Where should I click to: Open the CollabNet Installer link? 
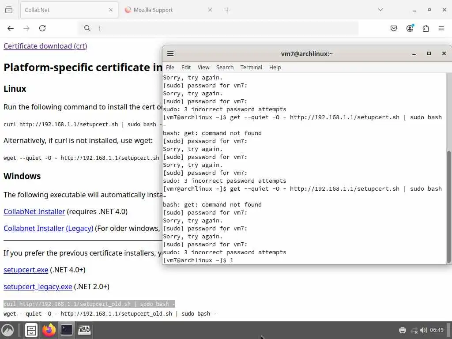(34, 211)
